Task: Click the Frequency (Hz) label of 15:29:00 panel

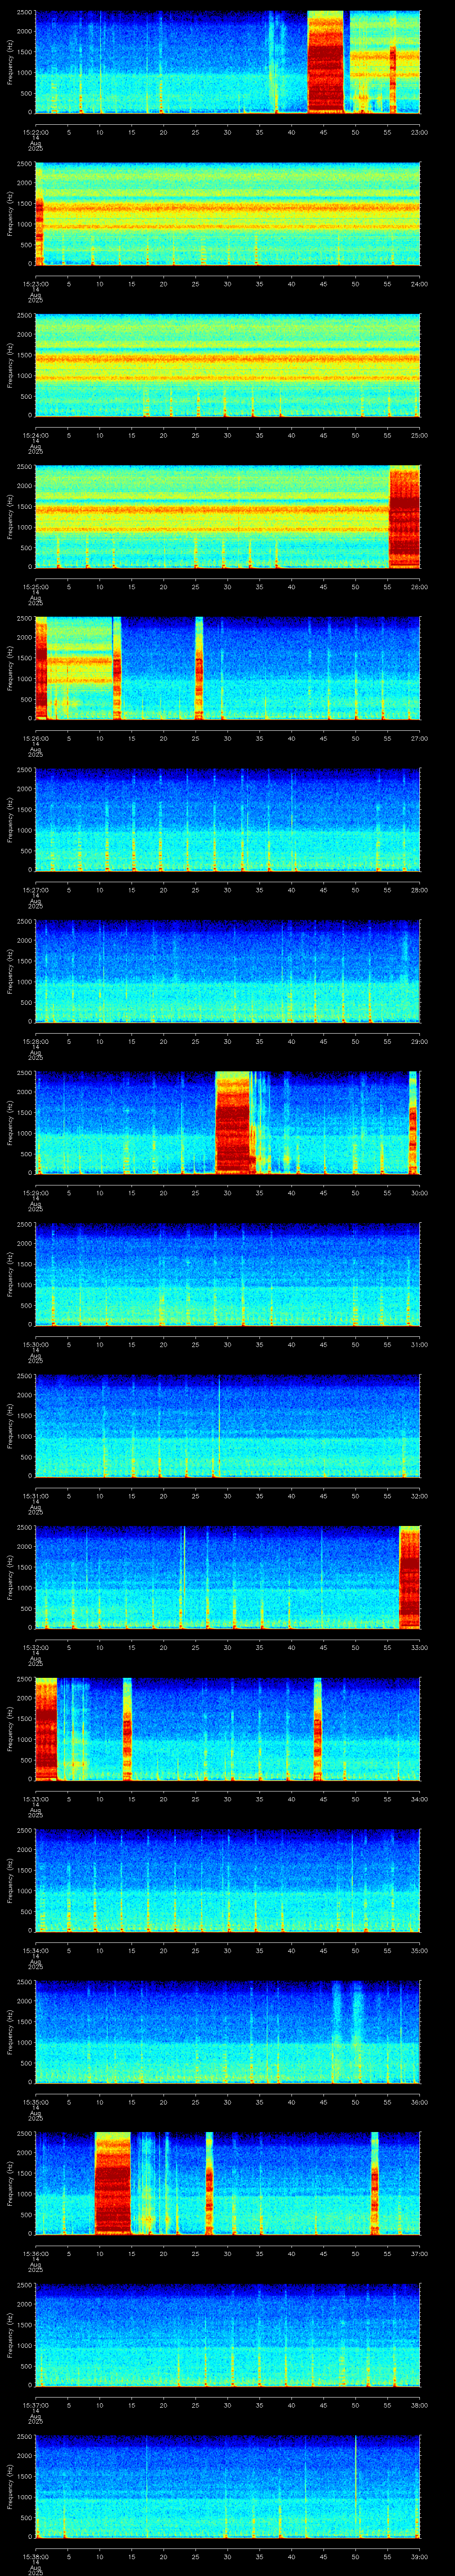Action: coord(10,1123)
